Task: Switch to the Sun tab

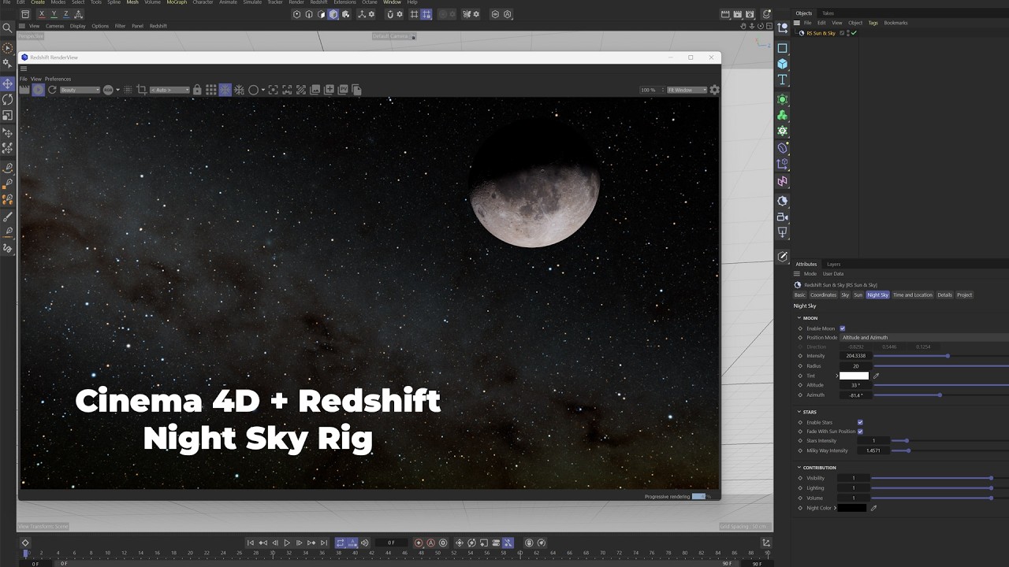Action: pyautogui.click(x=858, y=295)
